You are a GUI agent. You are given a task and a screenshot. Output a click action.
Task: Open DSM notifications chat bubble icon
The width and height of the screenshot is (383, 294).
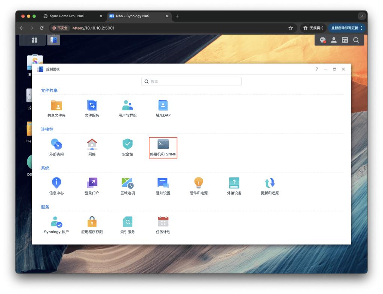click(x=323, y=40)
